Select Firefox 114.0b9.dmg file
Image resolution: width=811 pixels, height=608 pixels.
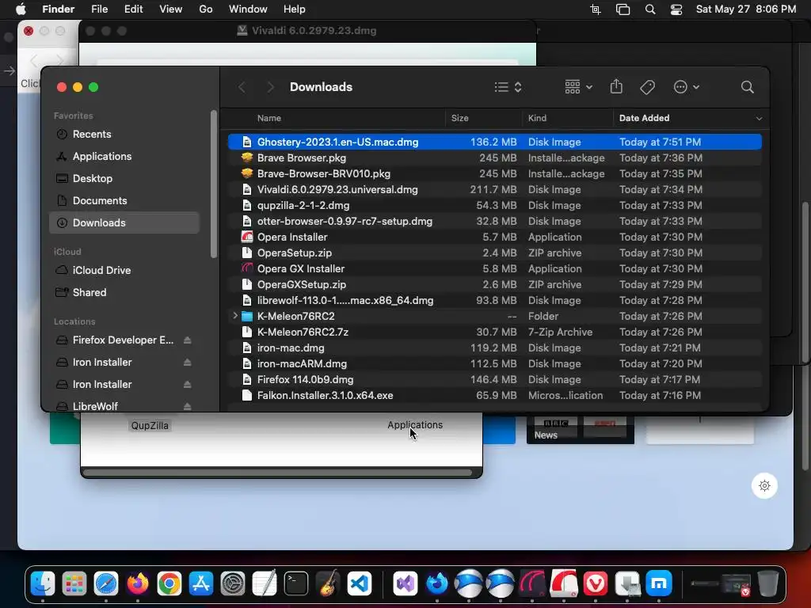(x=494, y=379)
